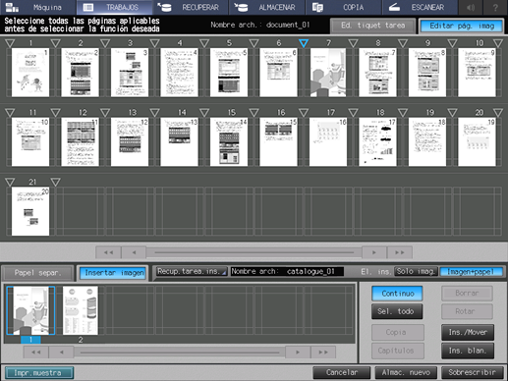Image resolution: width=508 pixels, height=381 pixels.
Task: Click the Sobrescribir button
Action: [472, 372]
